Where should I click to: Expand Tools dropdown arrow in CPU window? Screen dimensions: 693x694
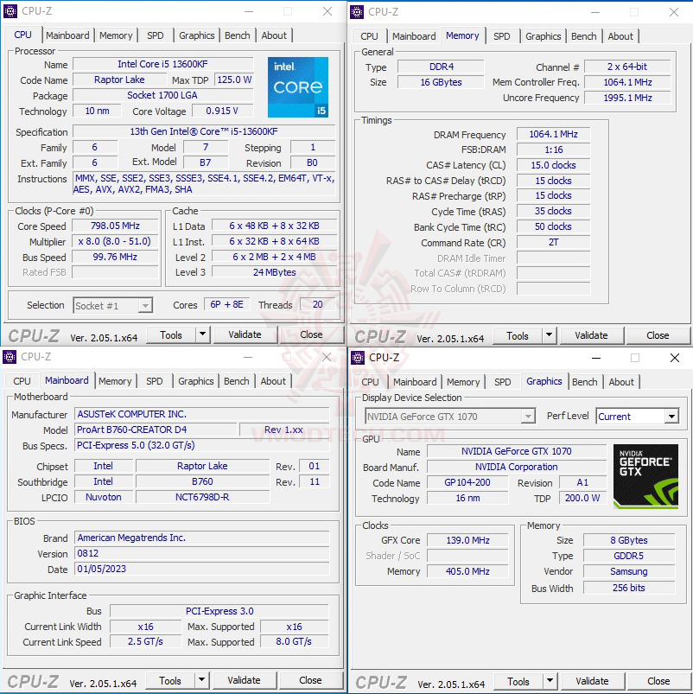coord(203,334)
